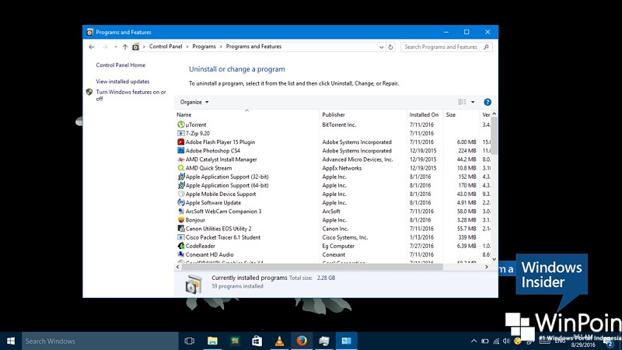Click the horizontal scrollbar thumb

click(313, 267)
